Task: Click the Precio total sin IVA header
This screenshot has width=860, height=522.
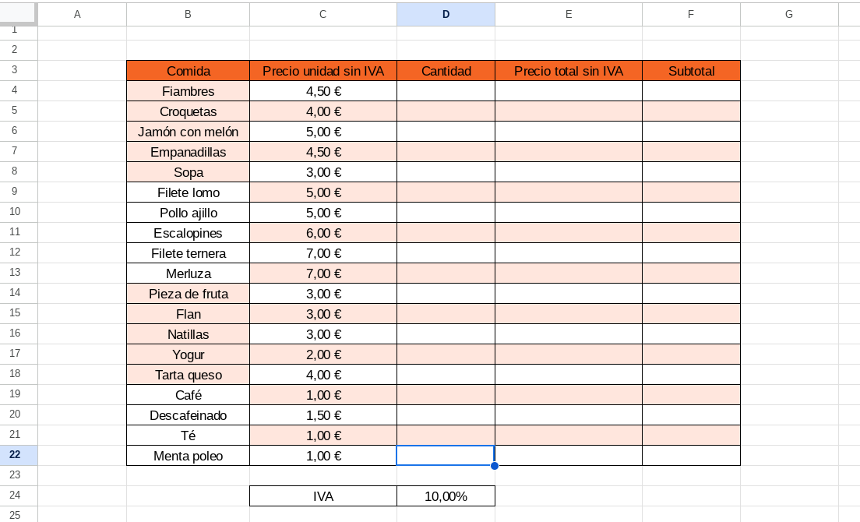Action: (x=569, y=71)
